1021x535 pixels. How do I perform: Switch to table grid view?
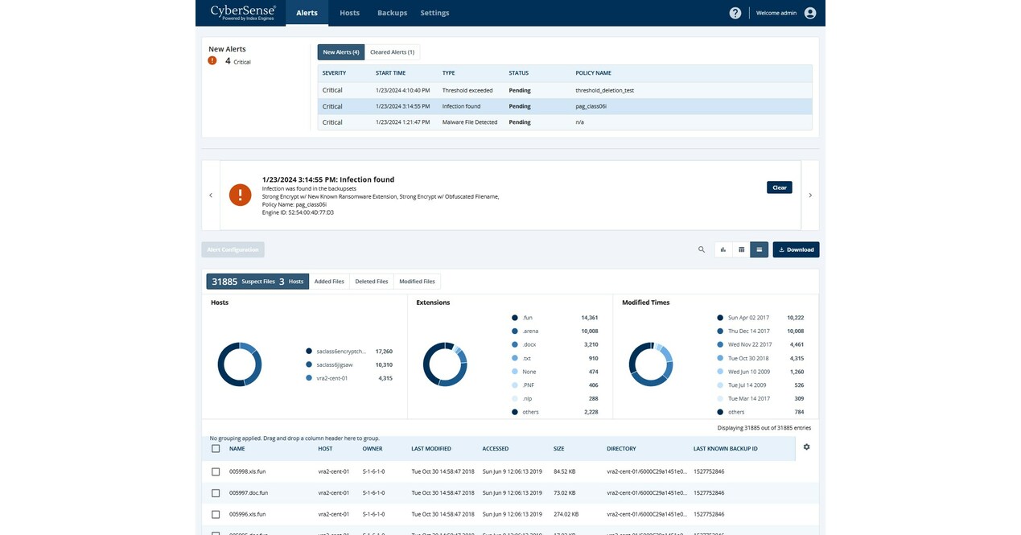tap(741, 249)
